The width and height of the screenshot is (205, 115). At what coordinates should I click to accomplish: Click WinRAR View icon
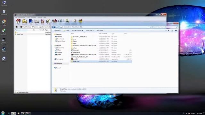(37, 22)
